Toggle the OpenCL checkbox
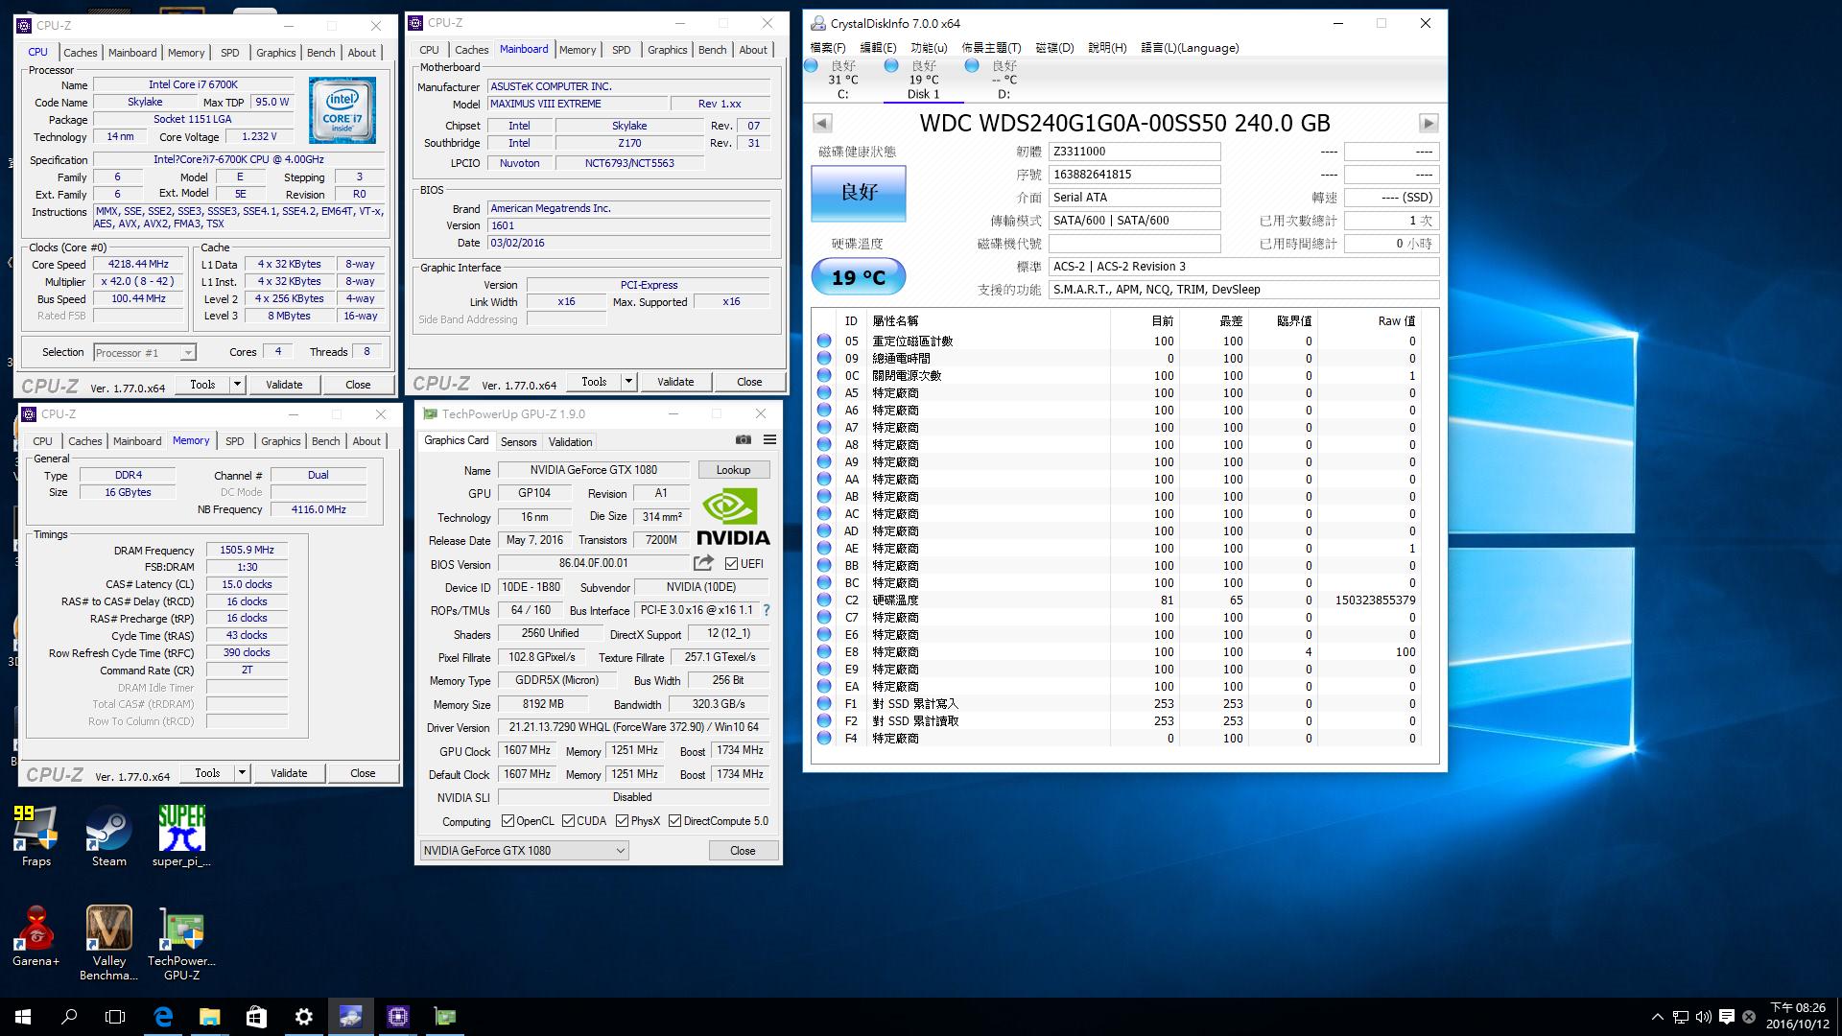This screenshot has width=1842, height=1036. 508,821
